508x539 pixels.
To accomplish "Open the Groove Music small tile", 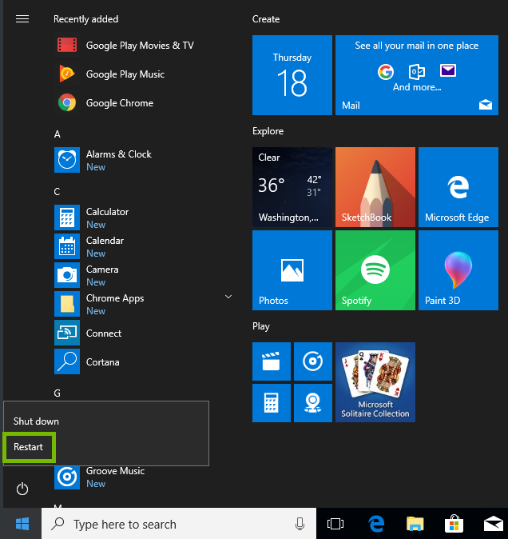I will click(313, 361).
